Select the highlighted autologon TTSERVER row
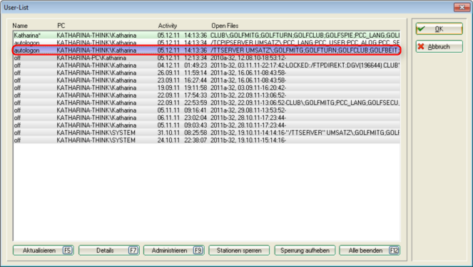Viewport: 473px width, 267px height. (x=207, y=51)
